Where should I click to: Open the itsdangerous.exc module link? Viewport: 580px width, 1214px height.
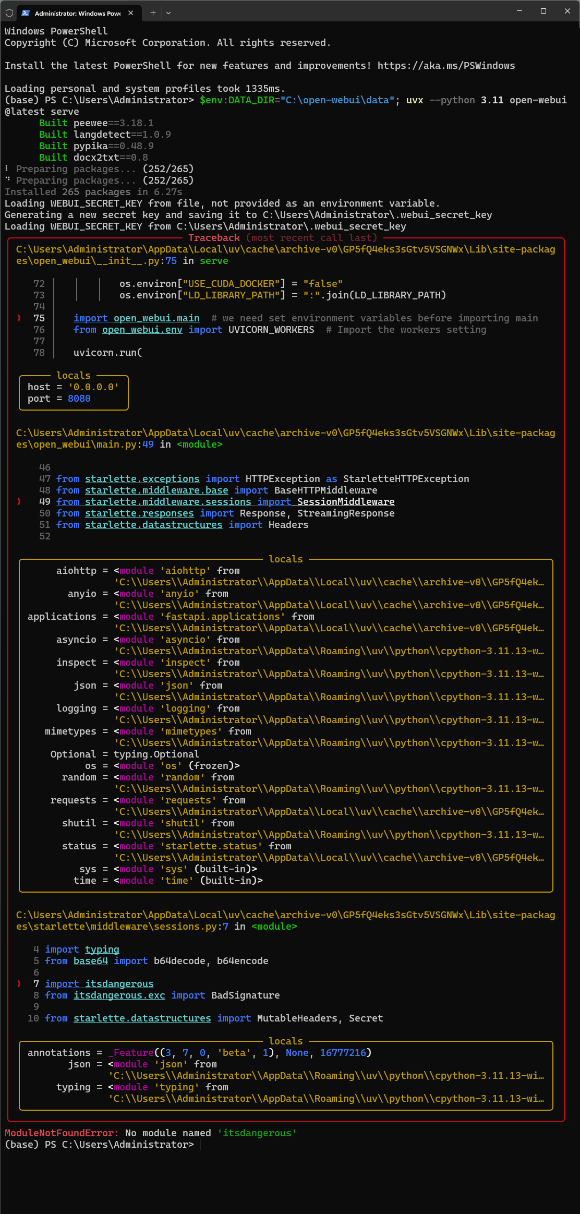coord(119,995)
